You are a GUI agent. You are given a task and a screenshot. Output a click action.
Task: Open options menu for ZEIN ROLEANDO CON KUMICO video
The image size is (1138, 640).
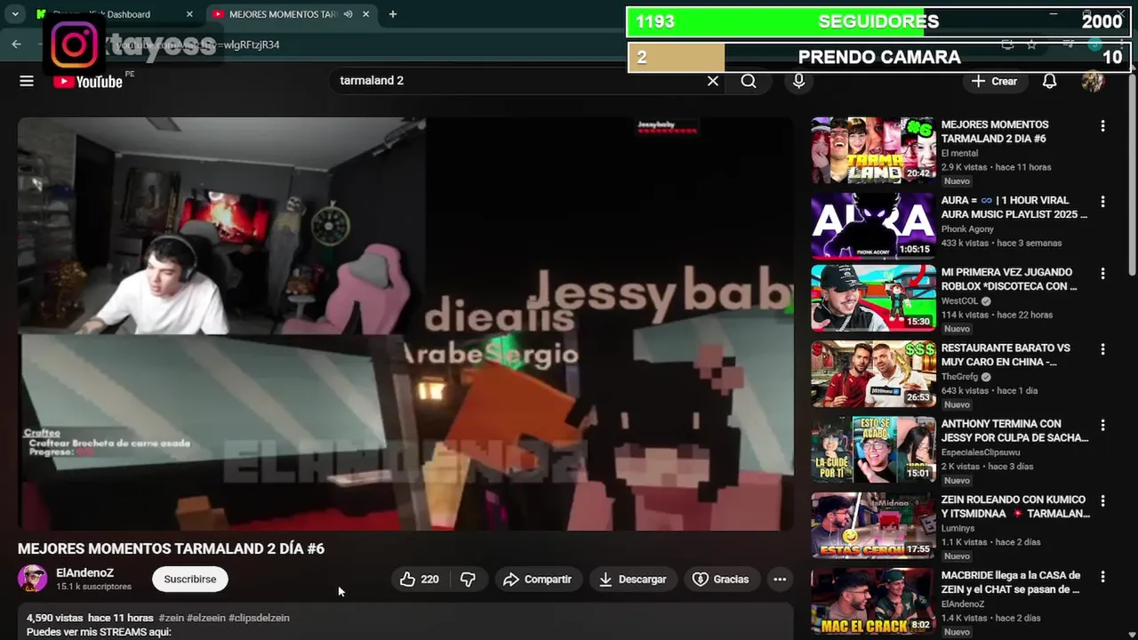(1102, 501)
